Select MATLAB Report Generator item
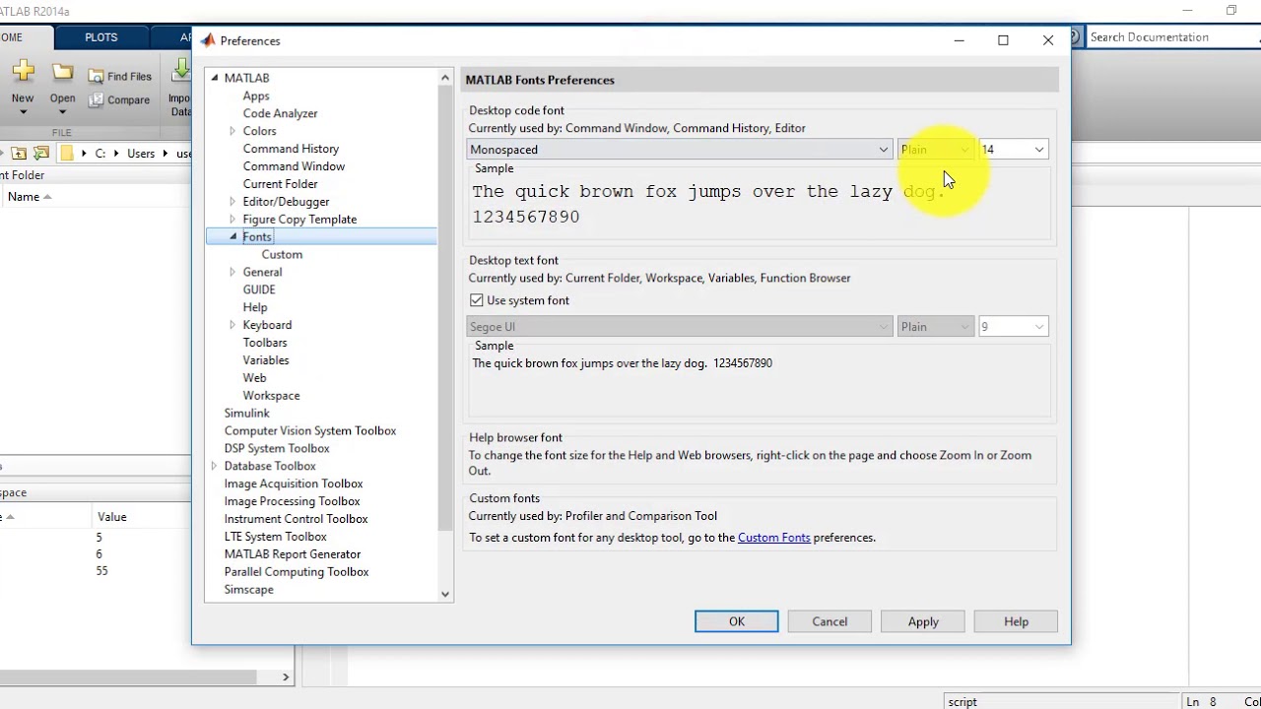The image size is (1261, 709). click(293, 554)
